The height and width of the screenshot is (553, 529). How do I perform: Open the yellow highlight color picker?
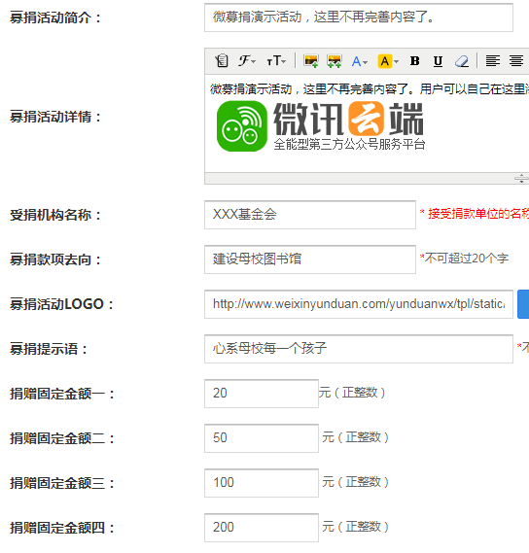click(388, 61)
